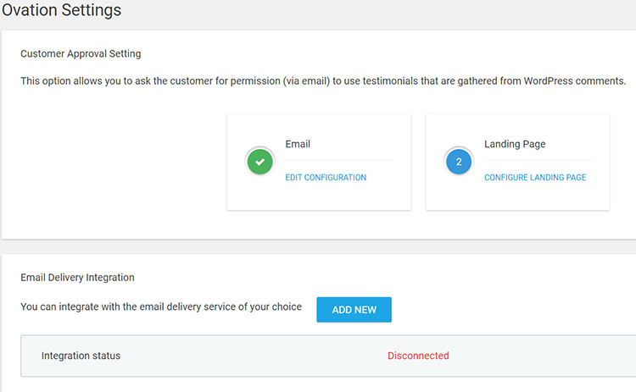Open the Configure Landing Page link
This screenshot has width=636, height=392.
[x=535, y=178]
